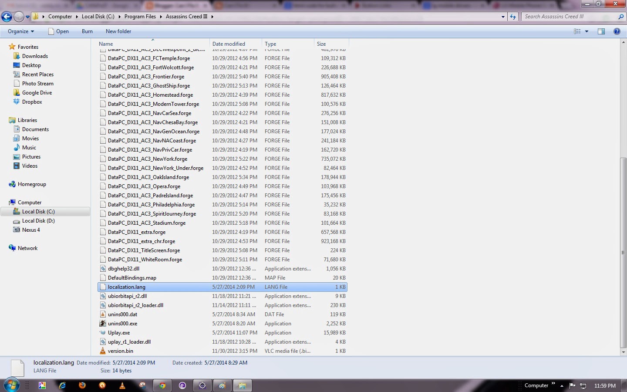Click the file list vertical scrollbar
The height and width of the screenshot is (392, 627).
click(623, 253)
